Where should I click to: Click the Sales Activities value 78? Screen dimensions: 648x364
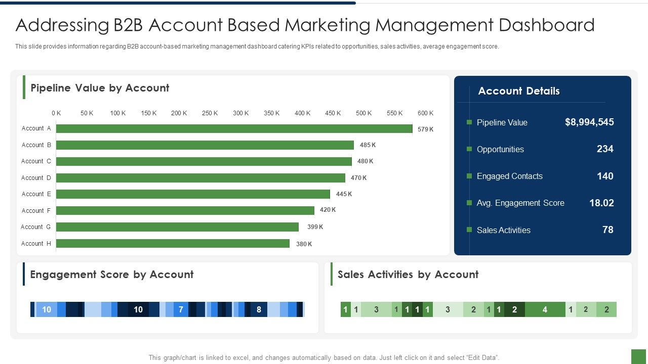click(608, 230)
